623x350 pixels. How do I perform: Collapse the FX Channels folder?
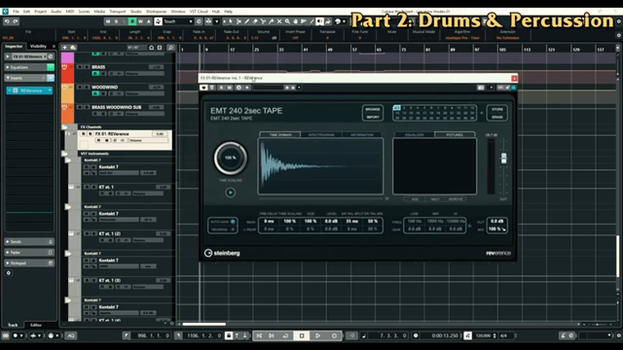(64, 127)
